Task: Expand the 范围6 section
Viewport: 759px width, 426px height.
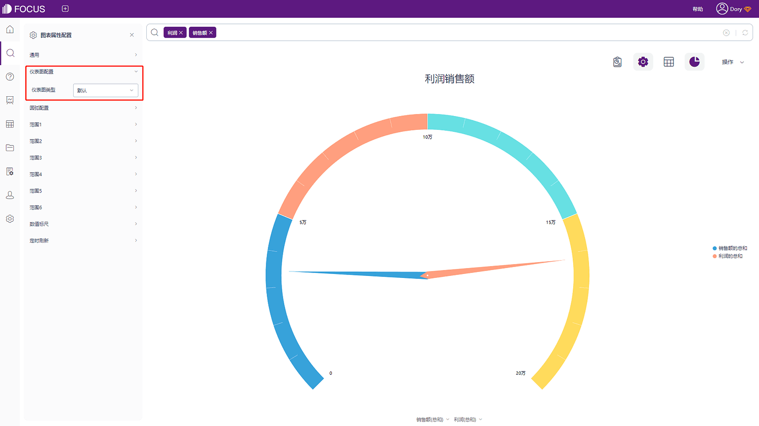Action: (x=83, y=207)
